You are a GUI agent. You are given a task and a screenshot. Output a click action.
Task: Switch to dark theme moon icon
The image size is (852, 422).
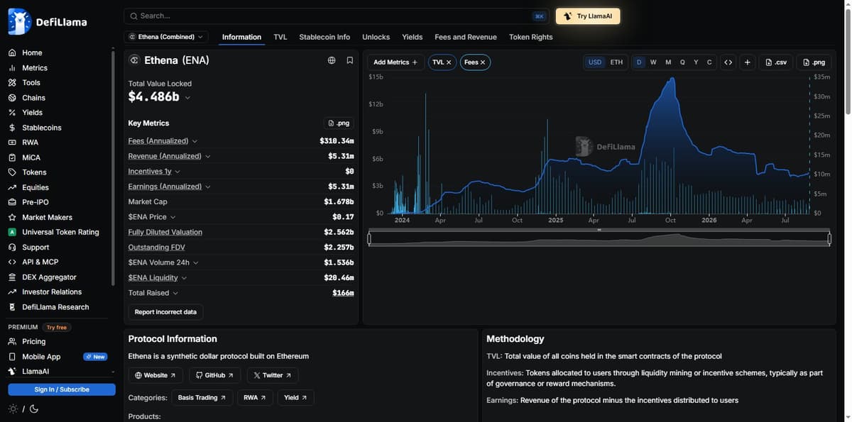[x=34, y=409]
